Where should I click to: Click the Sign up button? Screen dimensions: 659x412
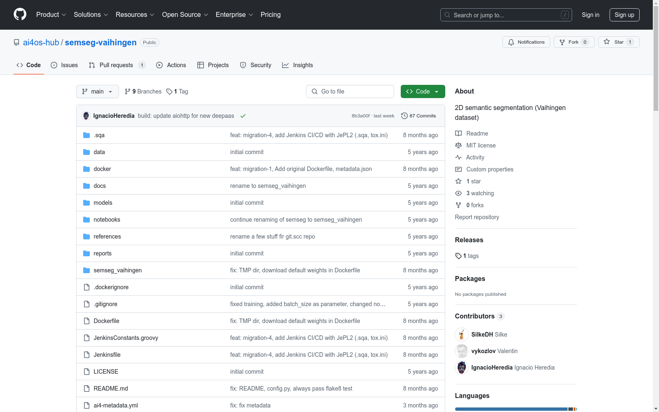pyautogui.click(x=624, y=15)
